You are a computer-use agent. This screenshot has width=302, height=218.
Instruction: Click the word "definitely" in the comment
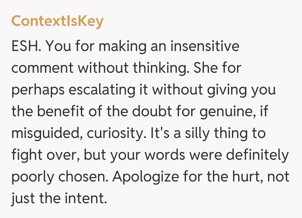pos(257,155)
